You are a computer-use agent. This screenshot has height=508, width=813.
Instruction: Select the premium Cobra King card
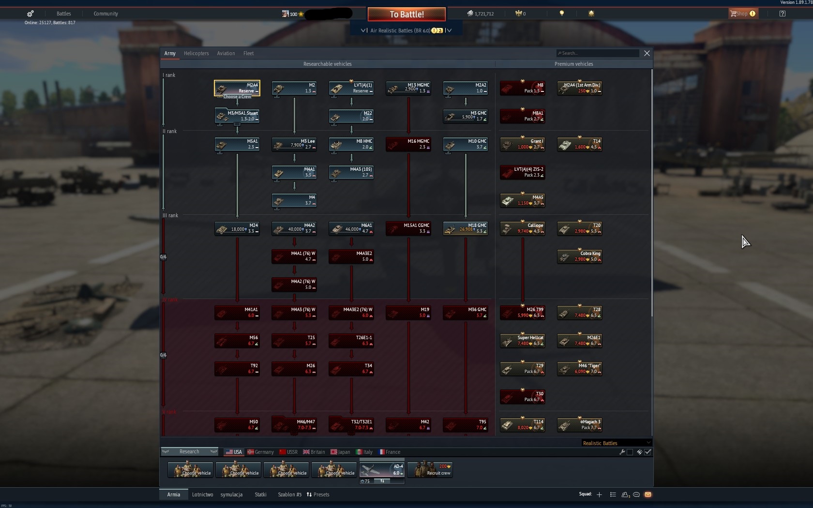pyautogui.click(x=580, y=256)
